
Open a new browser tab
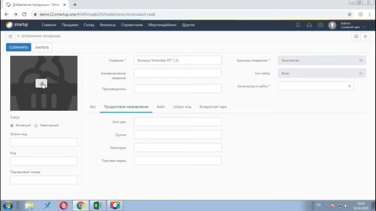[75, 5]
